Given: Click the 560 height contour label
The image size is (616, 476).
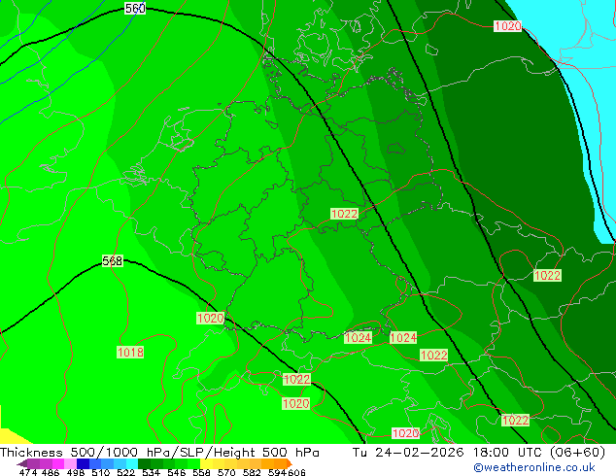Looking at the screenshot, I should 135,8.
